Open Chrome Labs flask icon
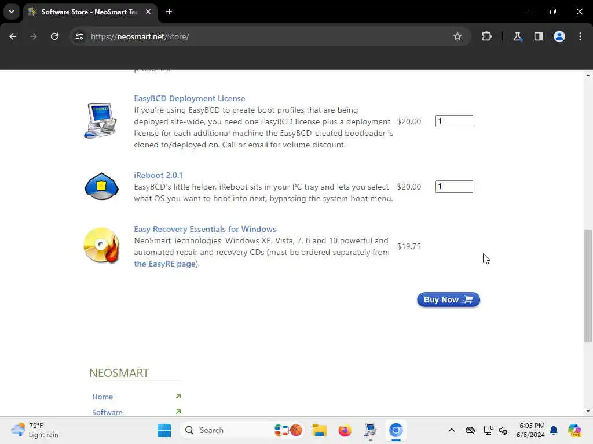The image size is (593, 444). 517,36
